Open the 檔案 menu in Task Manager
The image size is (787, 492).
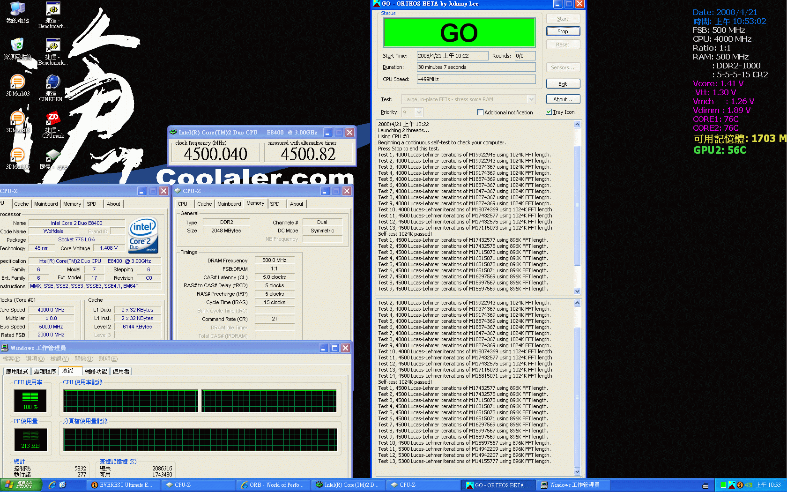click(x=11, y=359)
